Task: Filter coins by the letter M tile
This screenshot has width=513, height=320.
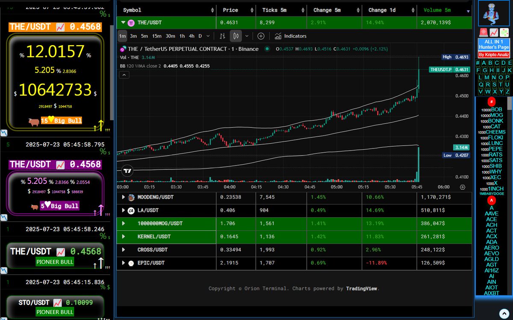Action: pos(487,78)
